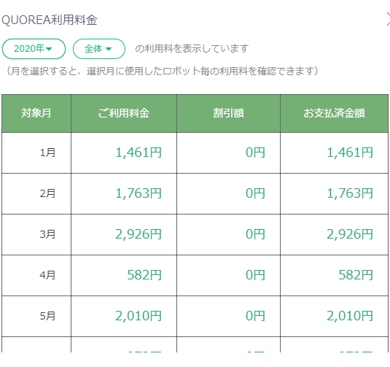
Task: Click 4月 paid amount 582円
Action: 356,275
